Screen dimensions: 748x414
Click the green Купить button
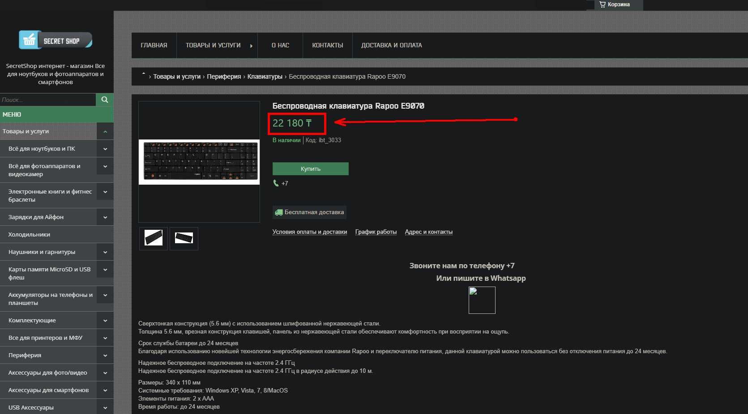point(311,169)
